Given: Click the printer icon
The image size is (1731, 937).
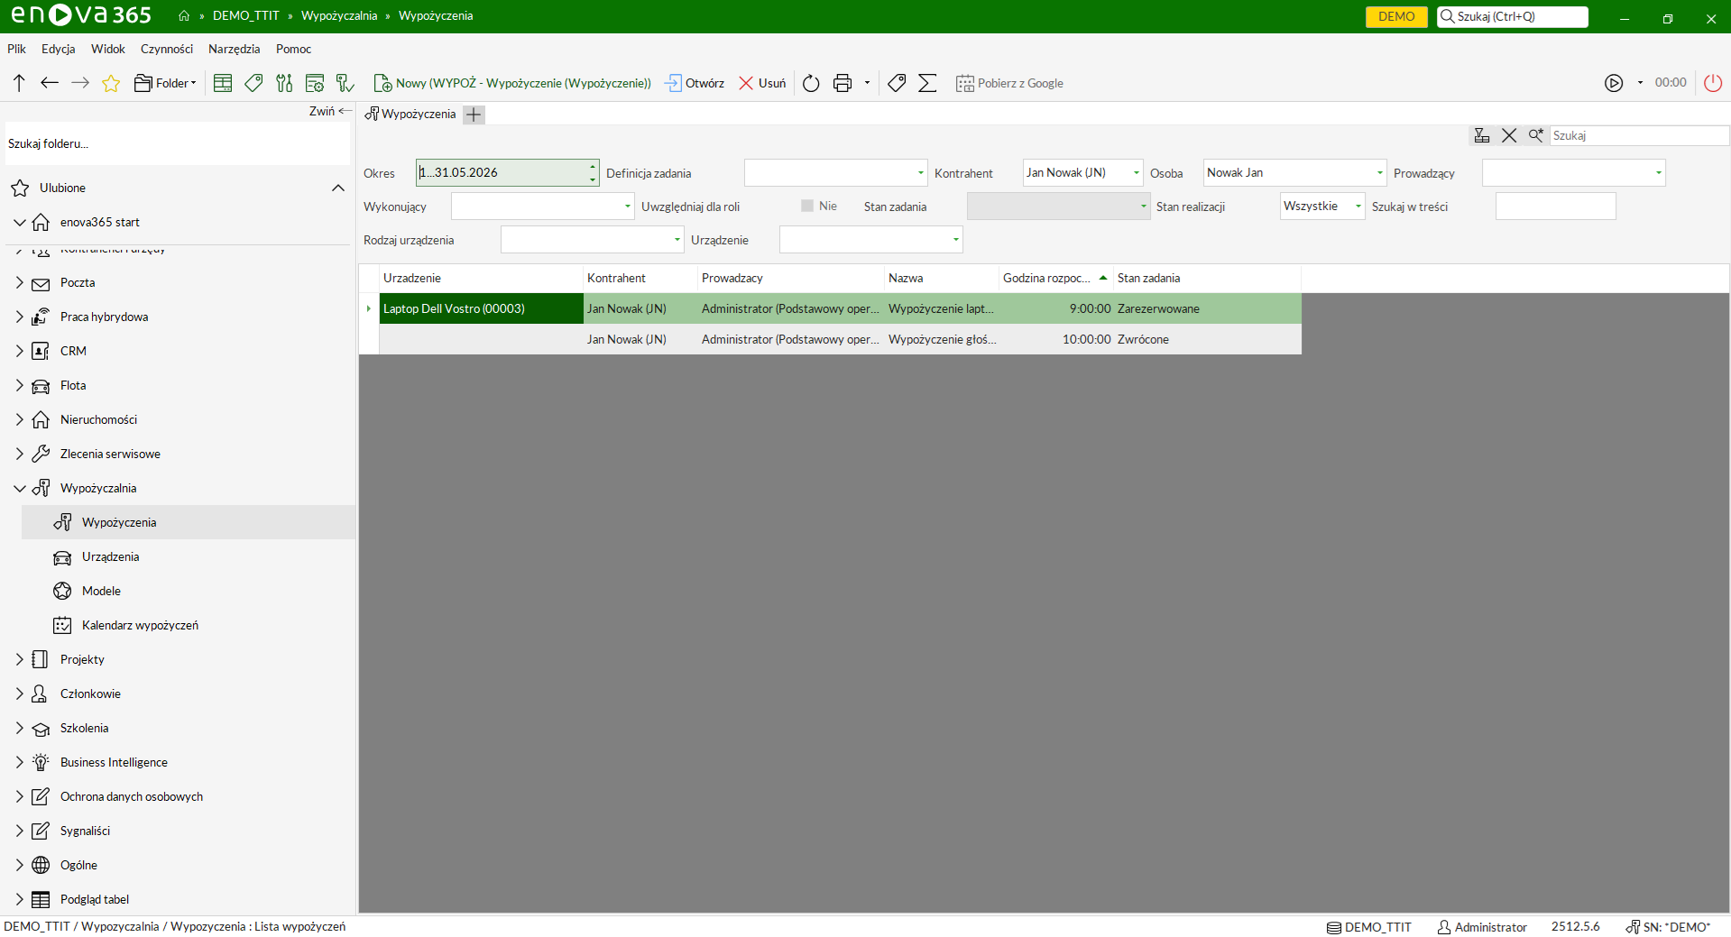Looking at the screenshot, I should 842,83.
